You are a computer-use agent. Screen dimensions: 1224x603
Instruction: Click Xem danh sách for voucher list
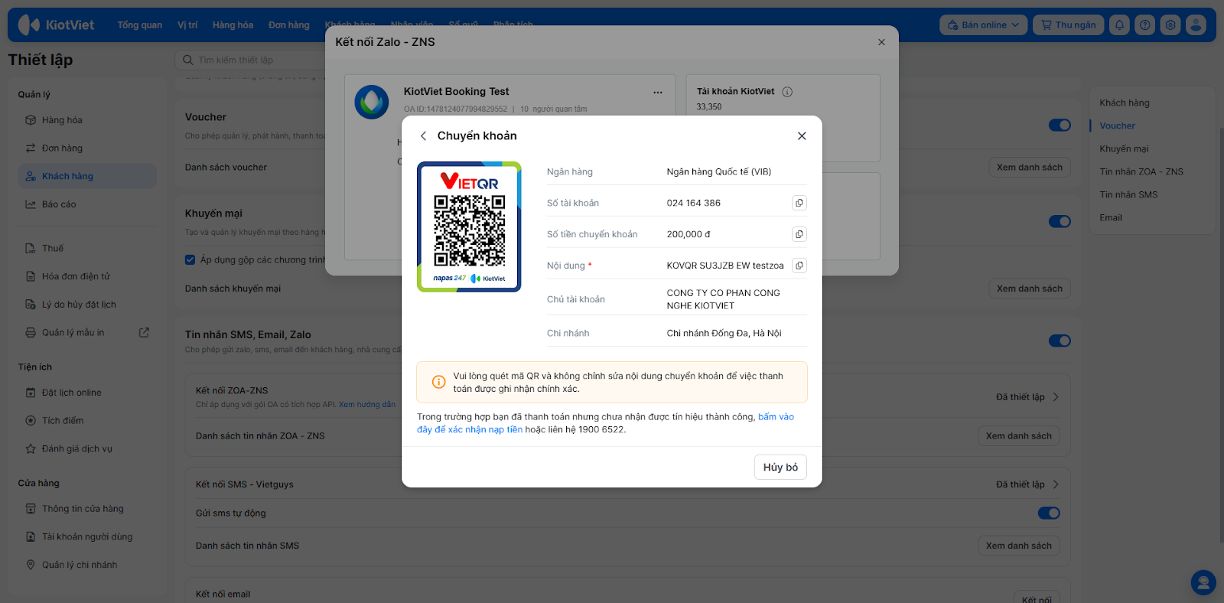click(x=1029, y=168)
